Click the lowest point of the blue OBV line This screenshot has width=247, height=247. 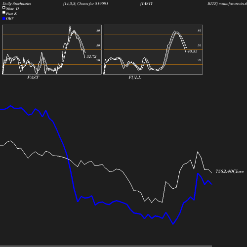pos(173,224)
